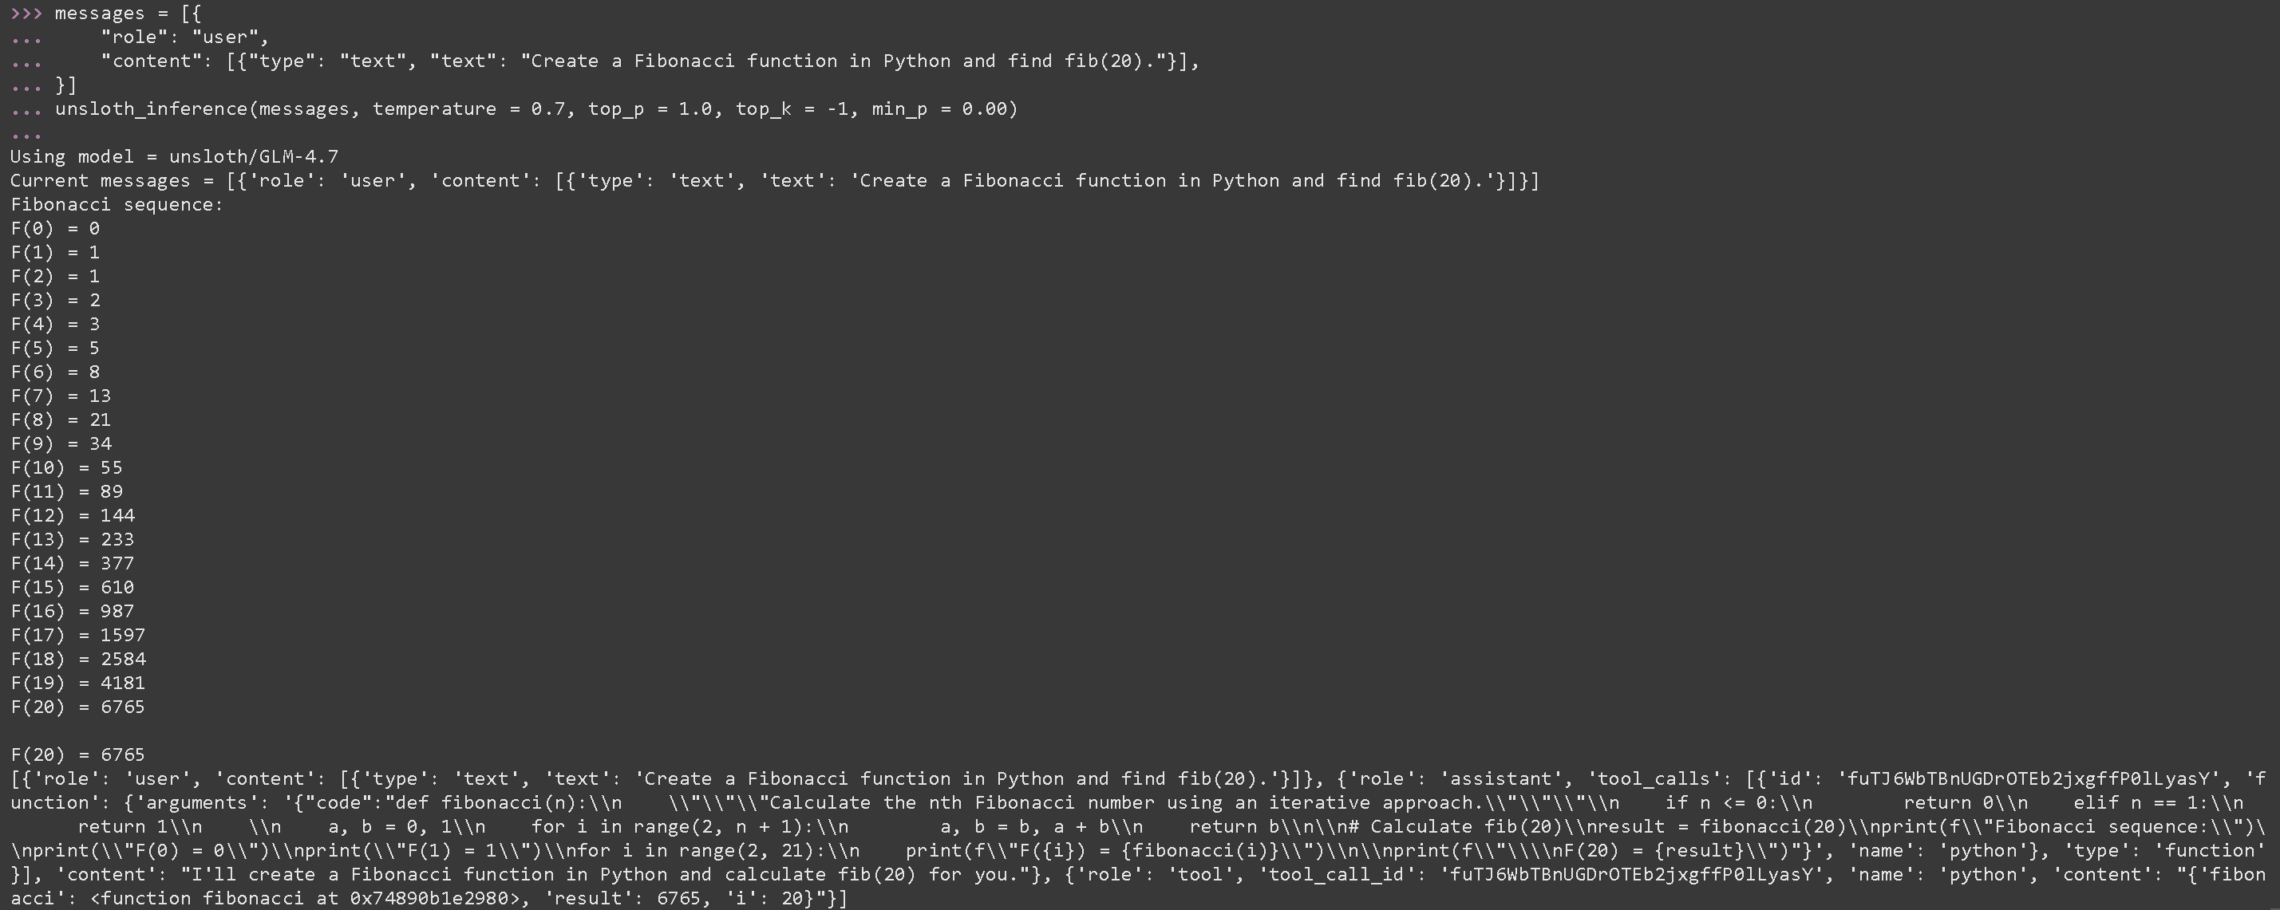Click the 'F(15) = 610' output line
This screenshot has height=910, width=2280.
click(73, 587)
